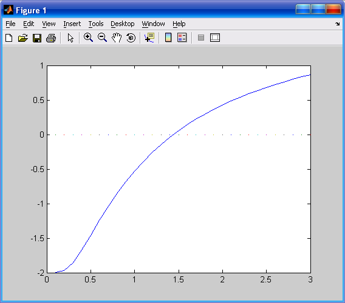Viewport: 345px width, 303px height.
Task: Print the figure with the printer icon
Action: 51,38
